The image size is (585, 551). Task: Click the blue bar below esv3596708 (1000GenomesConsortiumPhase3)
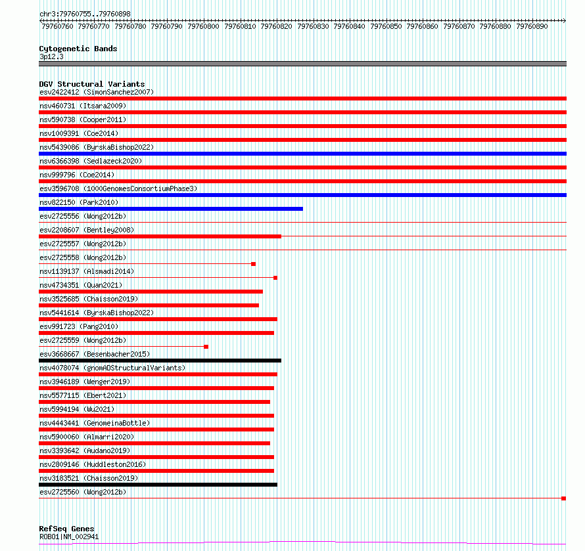pyautogui.click(x=302, y=195)
